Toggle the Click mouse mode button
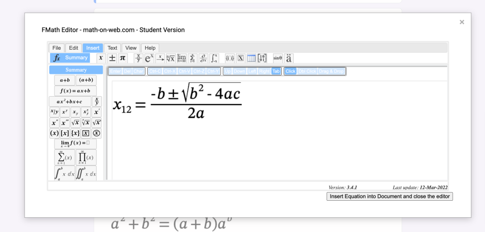 pos(290,71)
